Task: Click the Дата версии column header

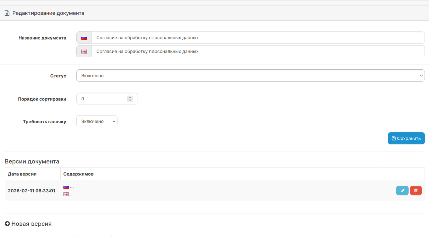Action: click(x=22, y=174)
